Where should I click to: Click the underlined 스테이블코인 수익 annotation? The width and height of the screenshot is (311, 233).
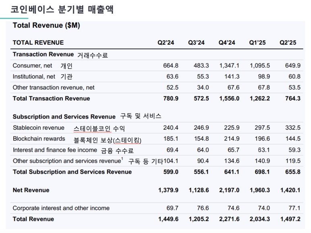[99, 129]
